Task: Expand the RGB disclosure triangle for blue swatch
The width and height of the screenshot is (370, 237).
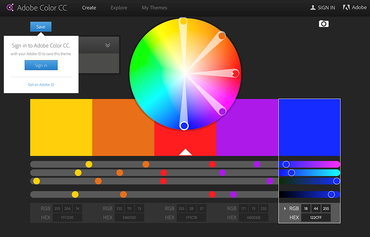Action: 285,209
